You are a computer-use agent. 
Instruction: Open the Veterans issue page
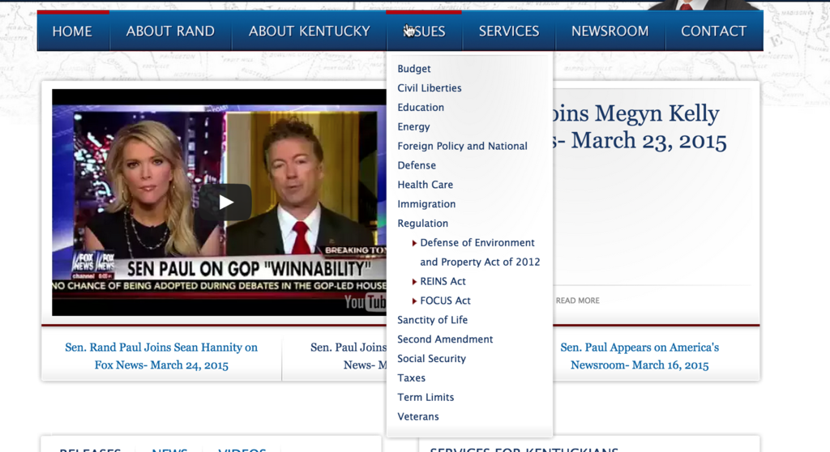coord(418,416)
